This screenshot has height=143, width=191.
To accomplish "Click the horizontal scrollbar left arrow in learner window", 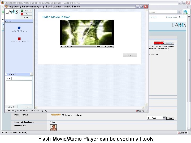I will pos(36,107).
